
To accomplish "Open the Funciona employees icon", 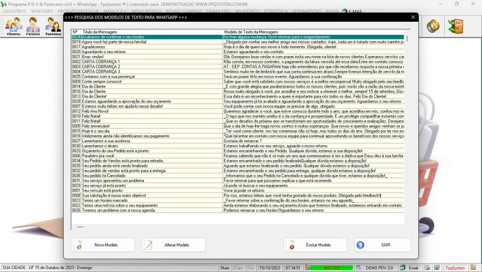I will (x=54, y=26).
